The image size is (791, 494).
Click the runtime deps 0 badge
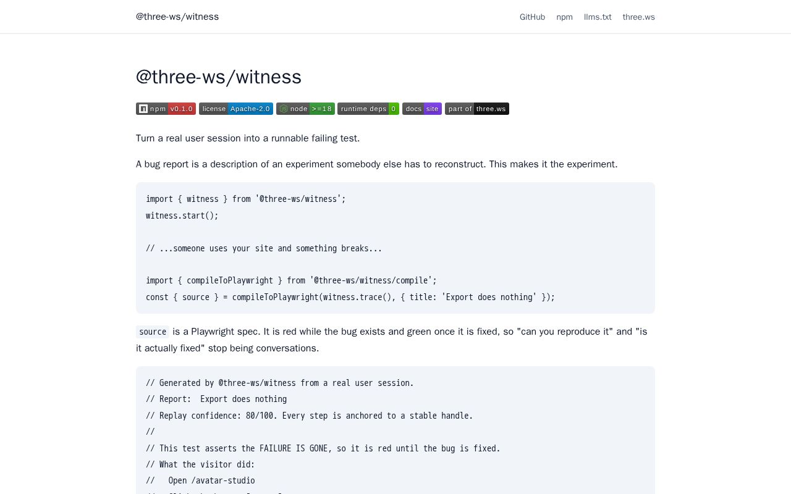[368, 109]
